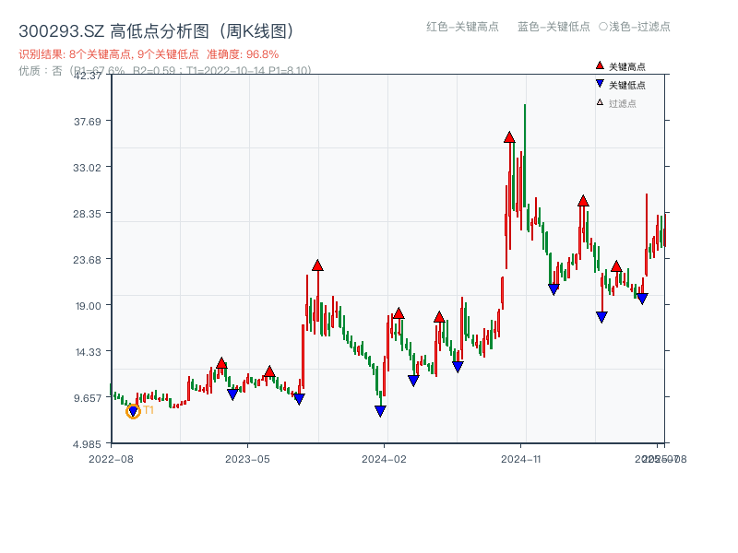Click the 2022-08 x-axis label
Image resolution: width=738 pixels, height=553 pixels.
pyautogui.click(x=111, y=459)
